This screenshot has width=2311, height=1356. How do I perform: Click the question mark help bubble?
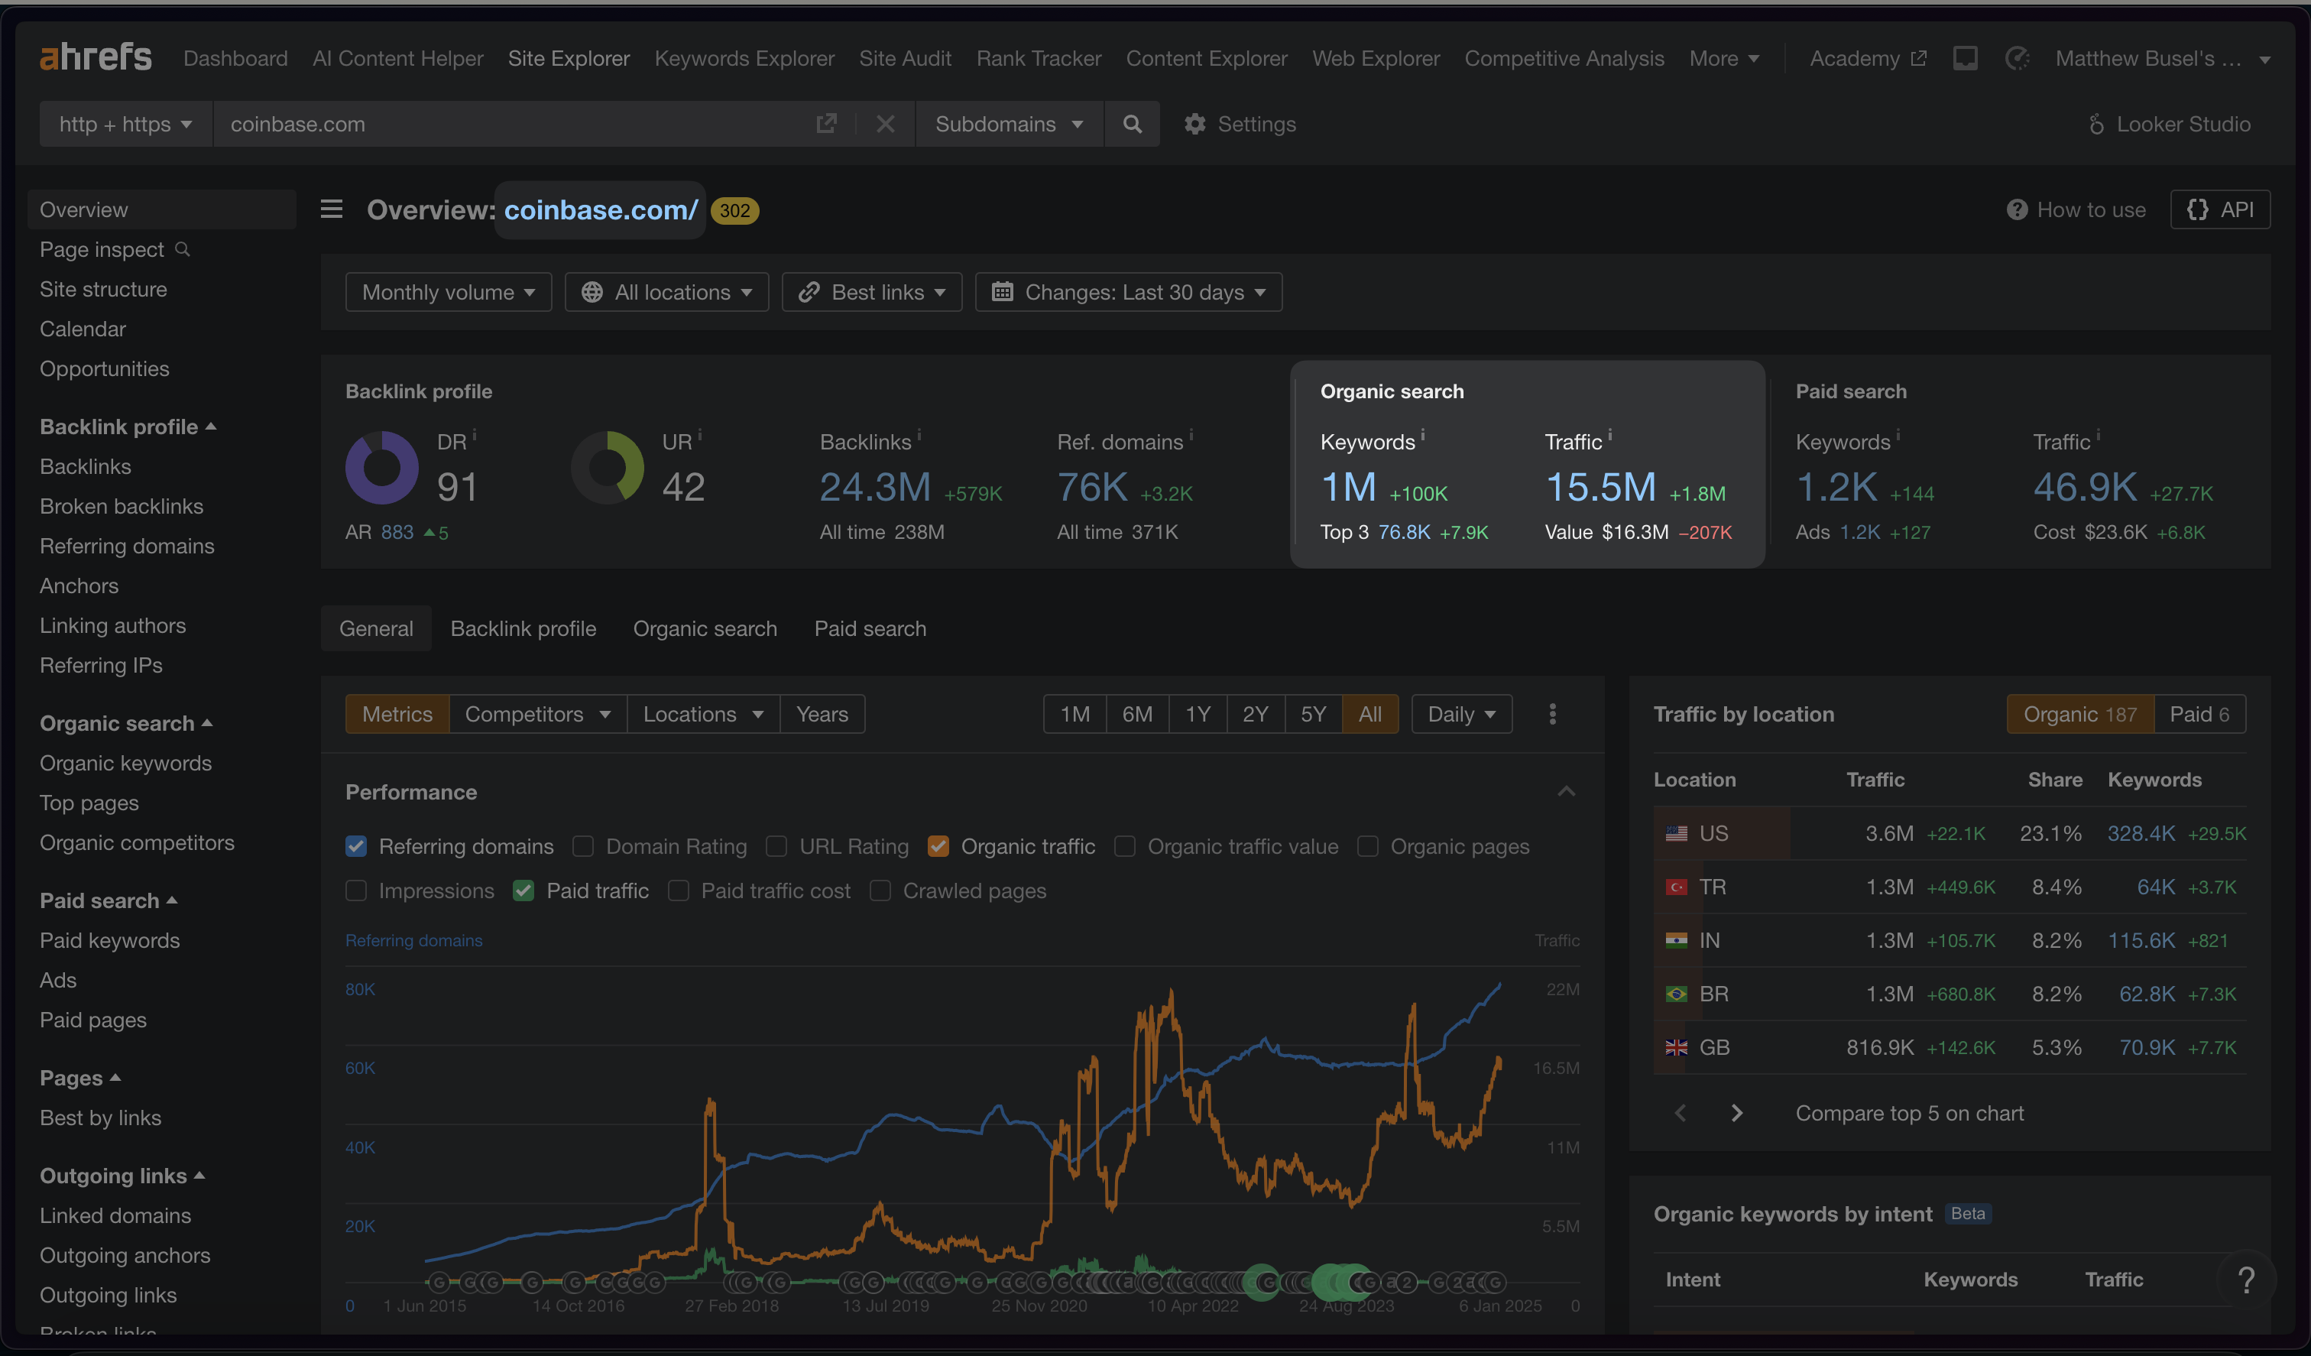pos(2246,1279)
